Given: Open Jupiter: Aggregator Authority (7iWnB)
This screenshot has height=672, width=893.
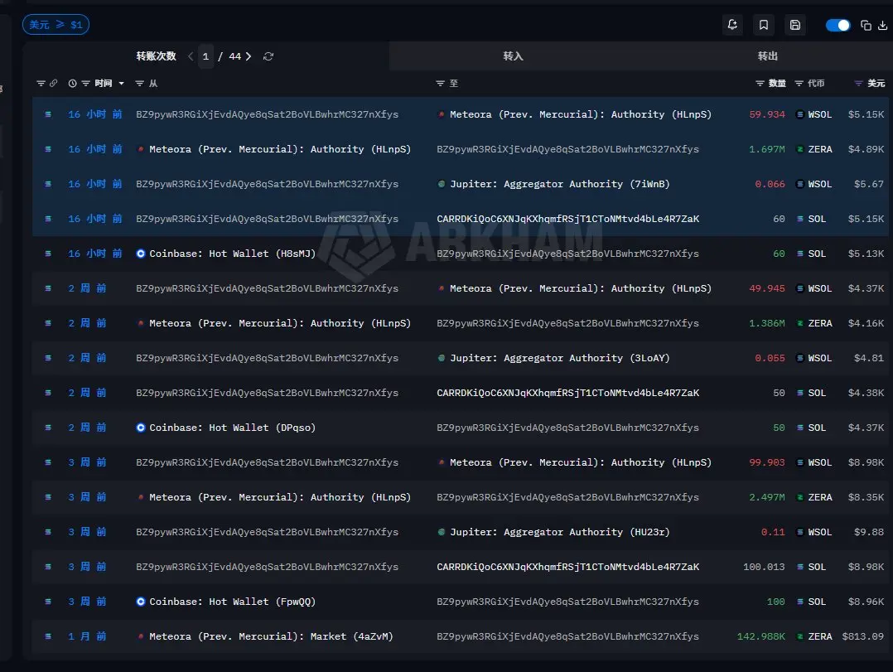Looking at the screenshot, I should click(559, 184).
